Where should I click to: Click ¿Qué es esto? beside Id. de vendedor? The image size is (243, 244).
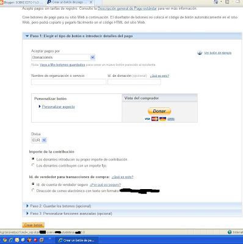point(123,177)
